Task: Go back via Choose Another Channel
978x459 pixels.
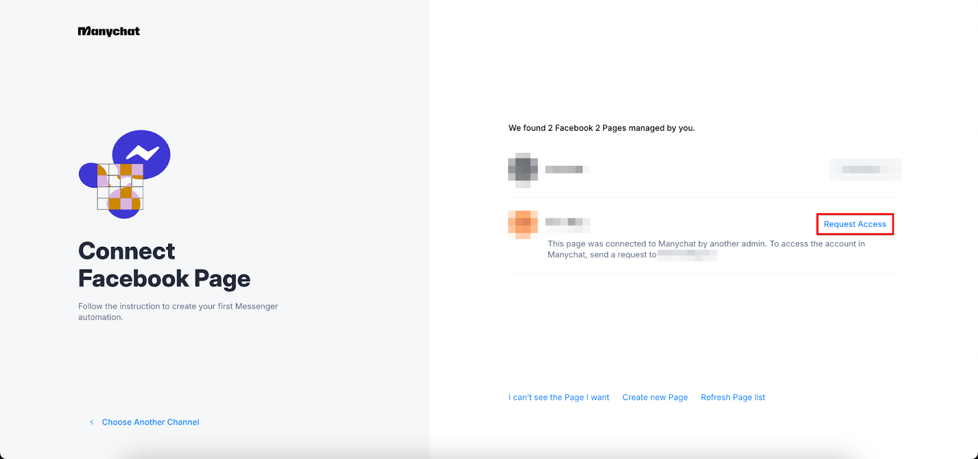Action: (150, 422)
